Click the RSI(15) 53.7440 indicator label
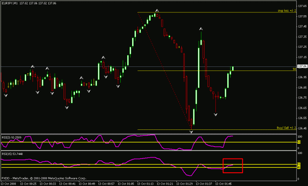 (12, 154)
